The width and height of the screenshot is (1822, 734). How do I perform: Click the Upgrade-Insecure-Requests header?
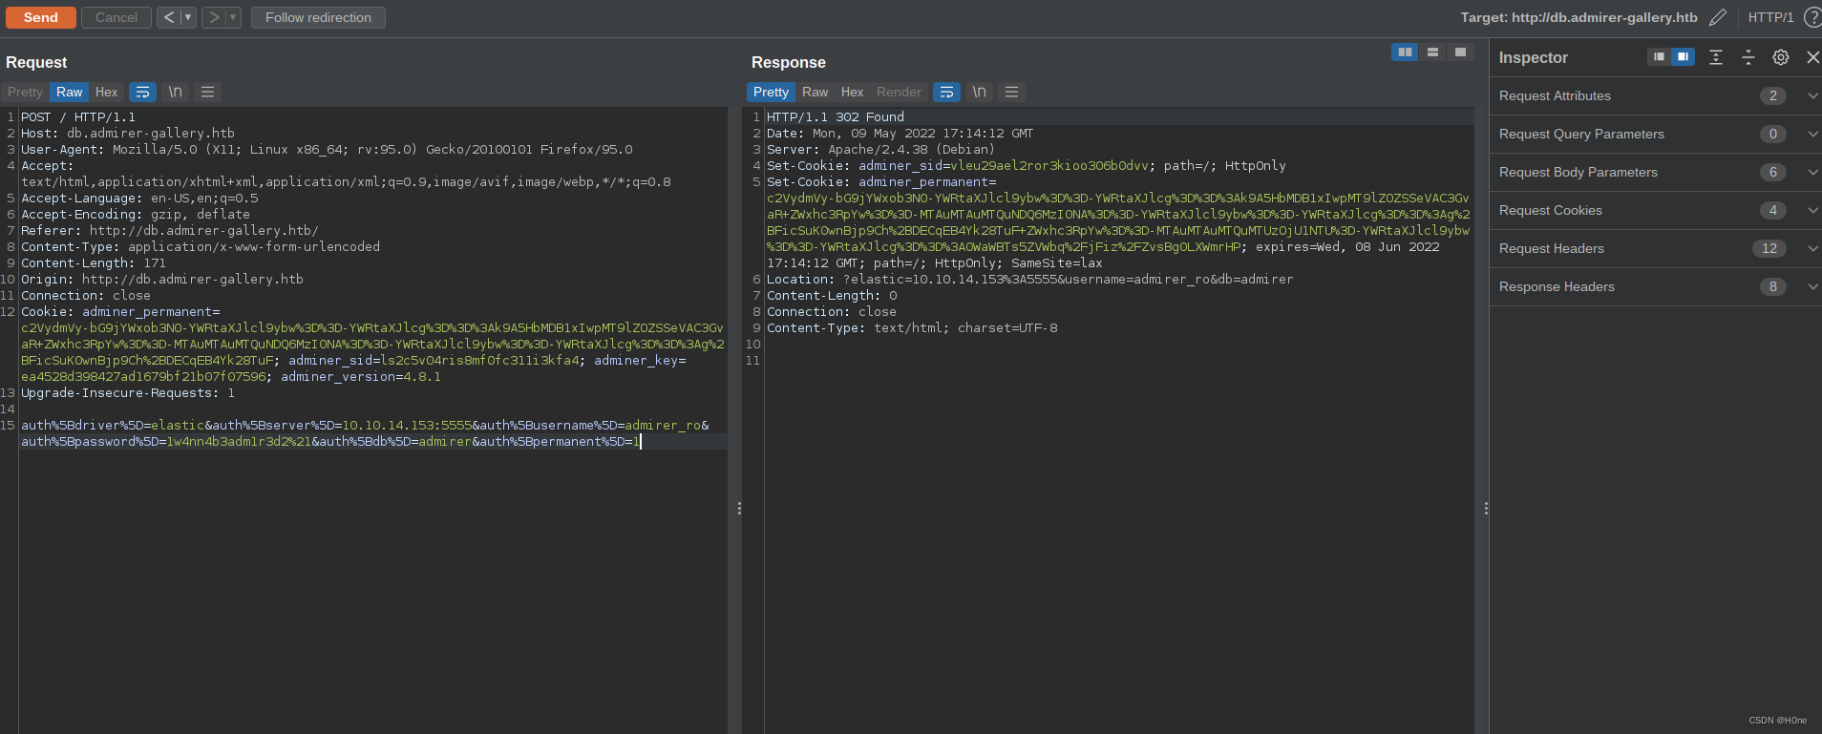(128, 392)
